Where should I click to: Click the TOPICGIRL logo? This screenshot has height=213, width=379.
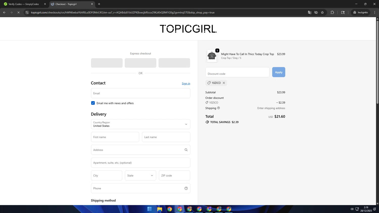click(x=188, y=29)
